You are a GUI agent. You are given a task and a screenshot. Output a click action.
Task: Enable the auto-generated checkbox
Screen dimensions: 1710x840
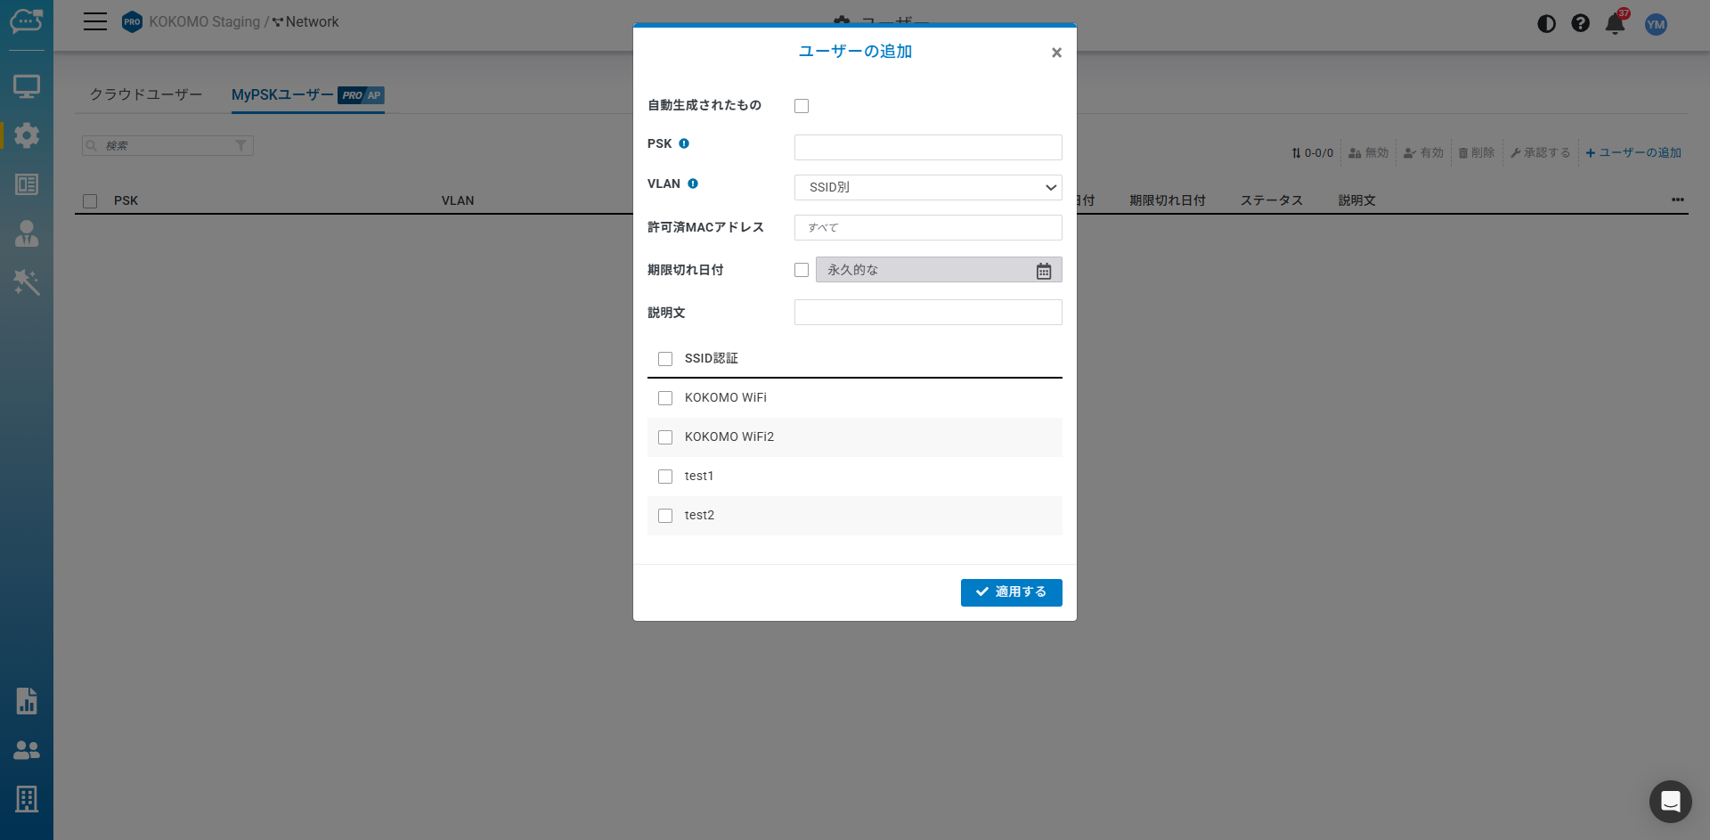(x=802, y=106)
